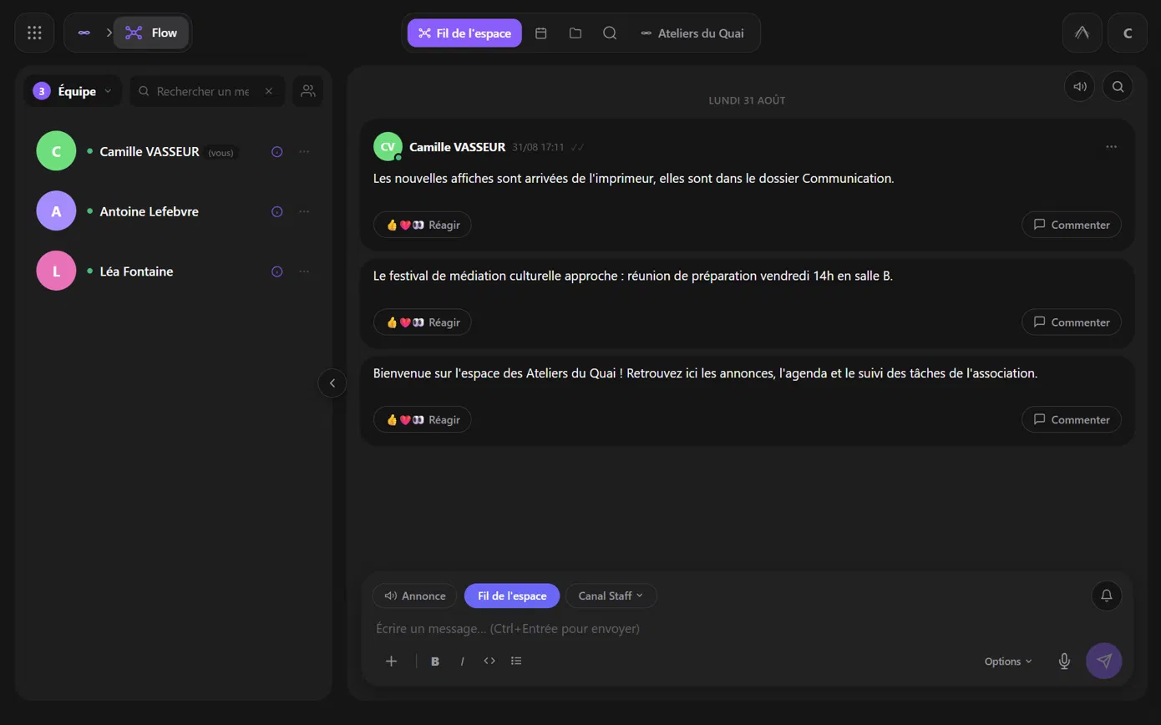The width and height of the screenshot is (1161, 725).
Task: Open more options for Camille VASSEUR member
Action: click(304, 152)
